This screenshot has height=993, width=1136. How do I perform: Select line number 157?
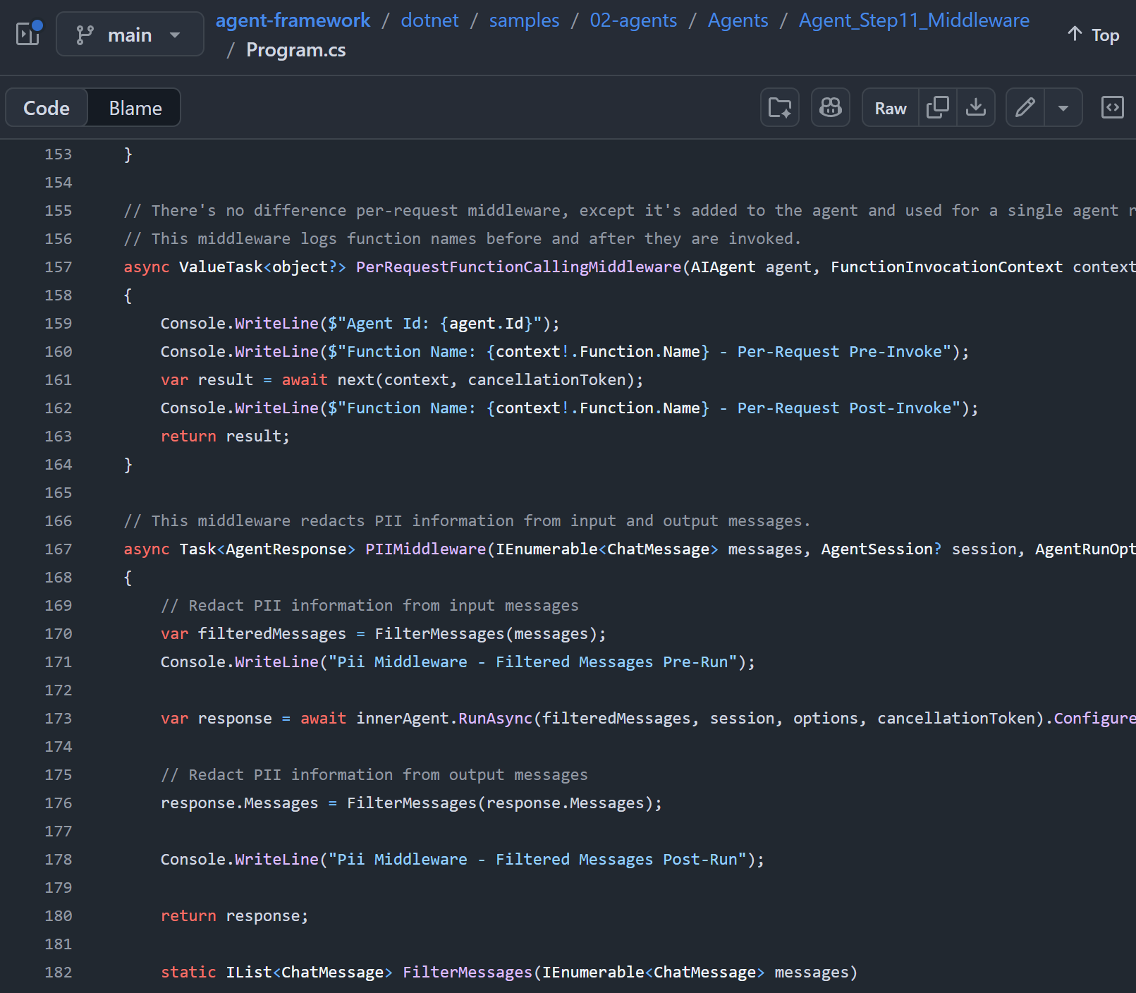point(59,267)
